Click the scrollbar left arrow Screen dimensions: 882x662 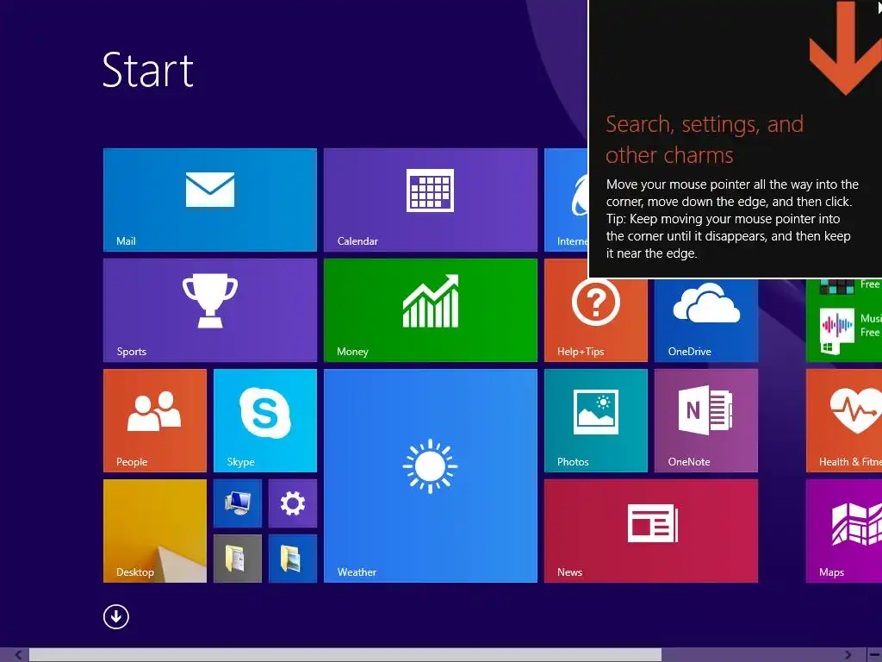[18, 655]
